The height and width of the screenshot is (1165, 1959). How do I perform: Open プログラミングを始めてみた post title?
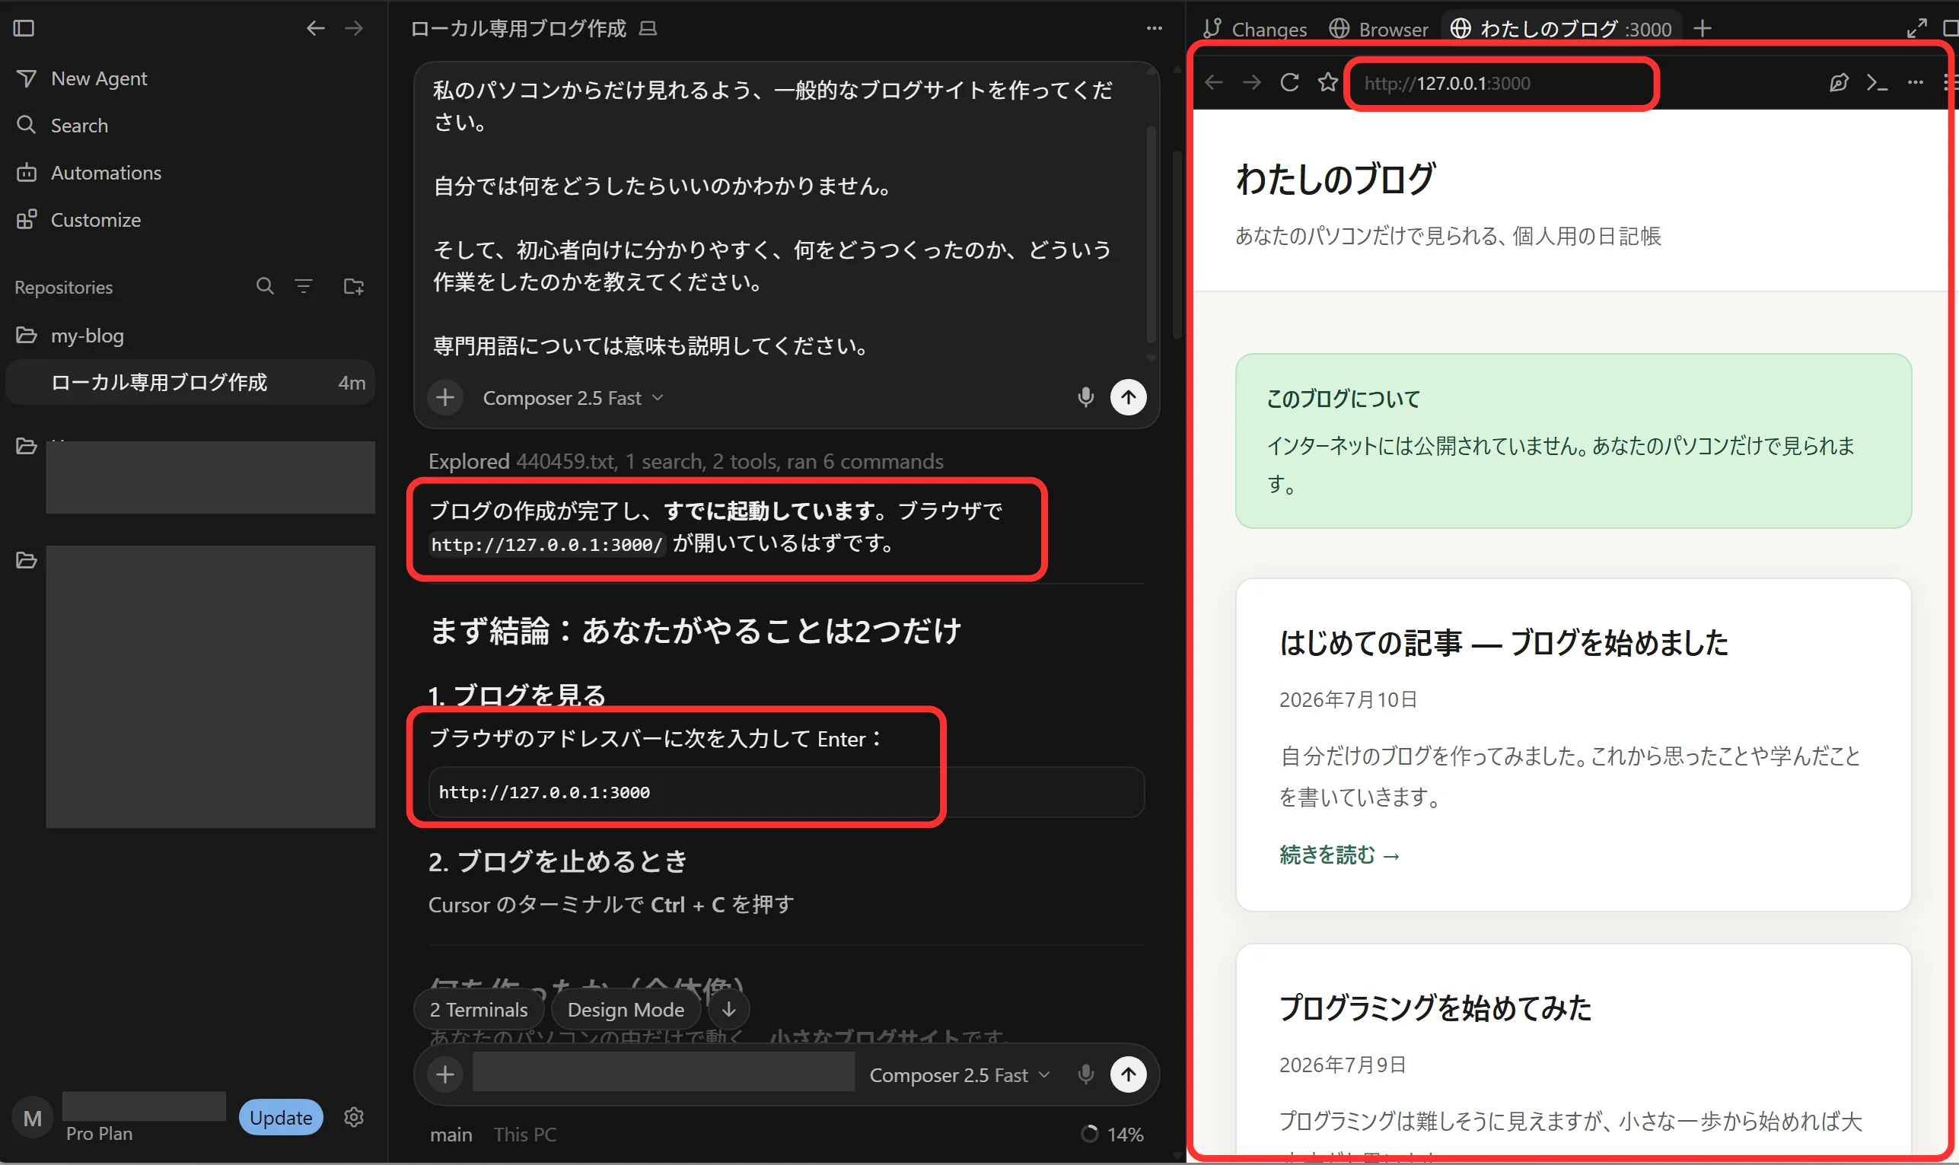click(1435, 1007)
